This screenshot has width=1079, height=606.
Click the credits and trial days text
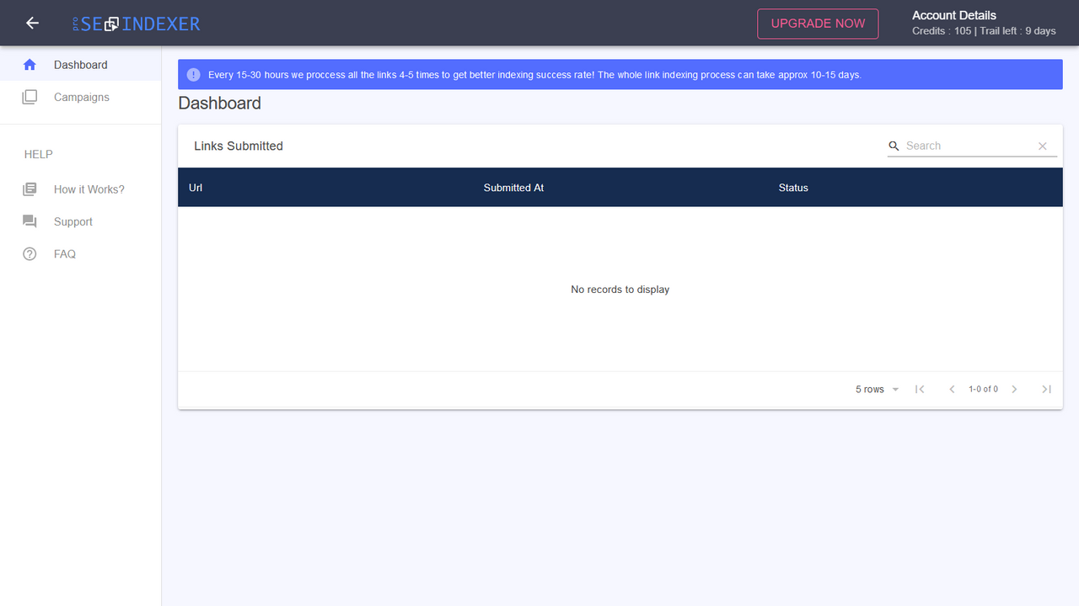click(x=984, y=31)
